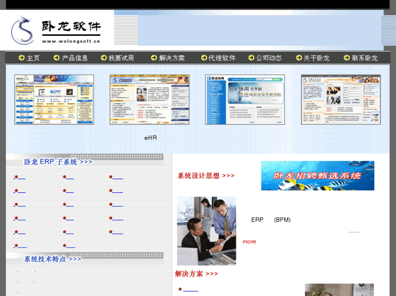
Task: Open the 系统设计思想 >>> heading link
Action: [x=206, y=175]
